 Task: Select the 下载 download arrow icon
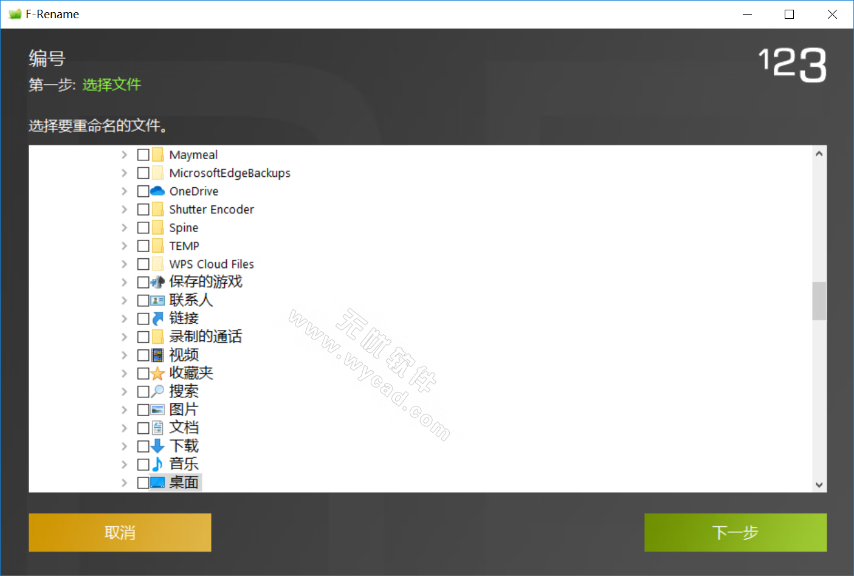pos(157,445)
